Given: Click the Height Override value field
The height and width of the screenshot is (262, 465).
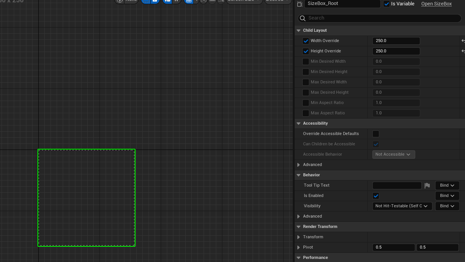Looking at the screenshot, I should [396, 51].
